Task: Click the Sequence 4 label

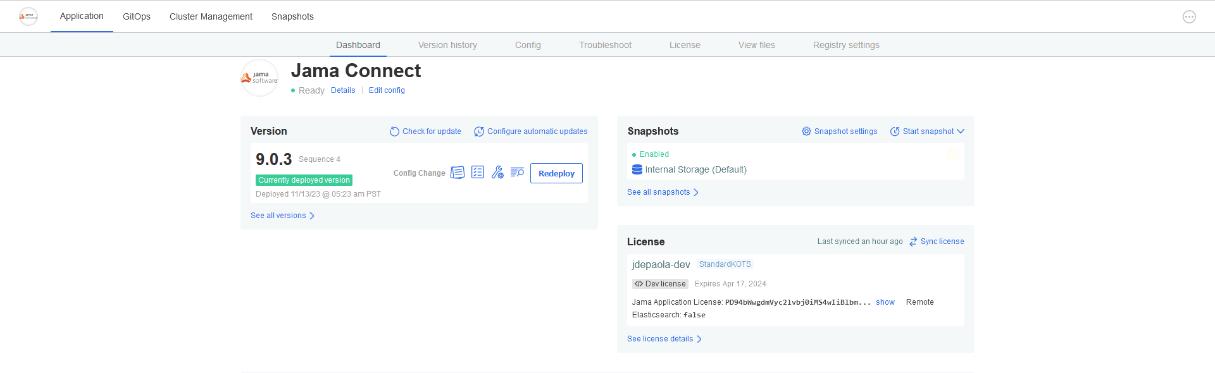Action: [320, 159]
